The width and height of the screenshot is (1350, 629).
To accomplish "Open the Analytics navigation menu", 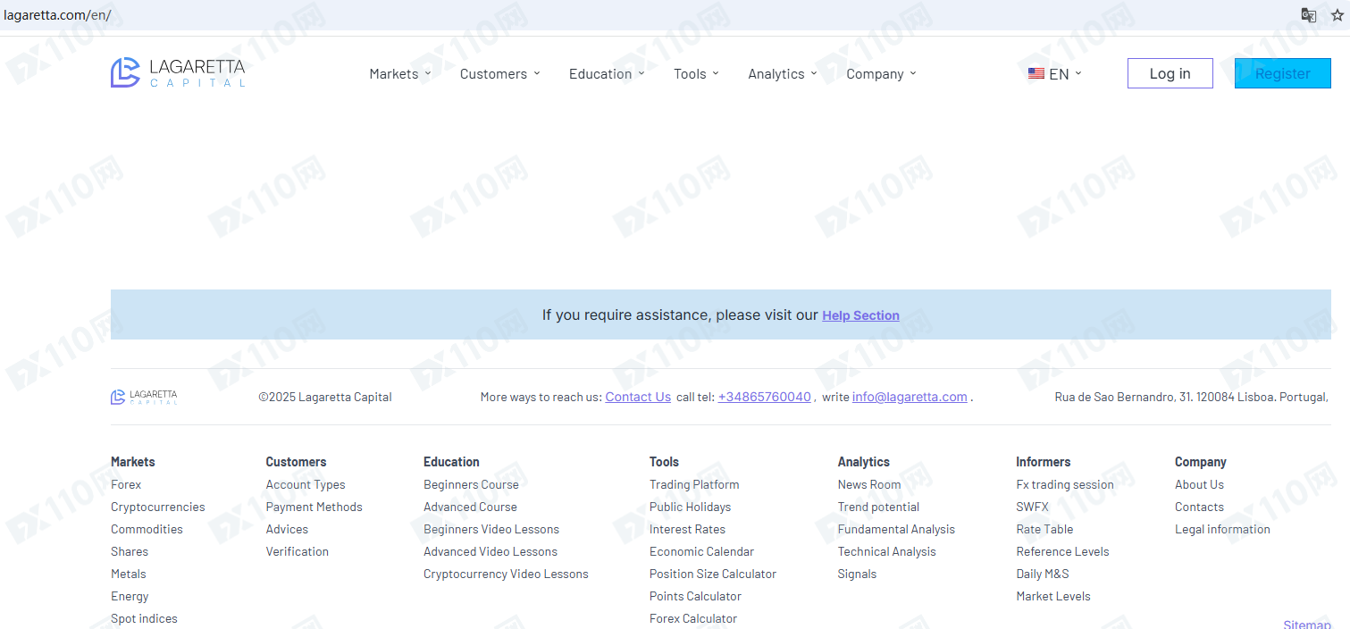I will pos(782,74).
